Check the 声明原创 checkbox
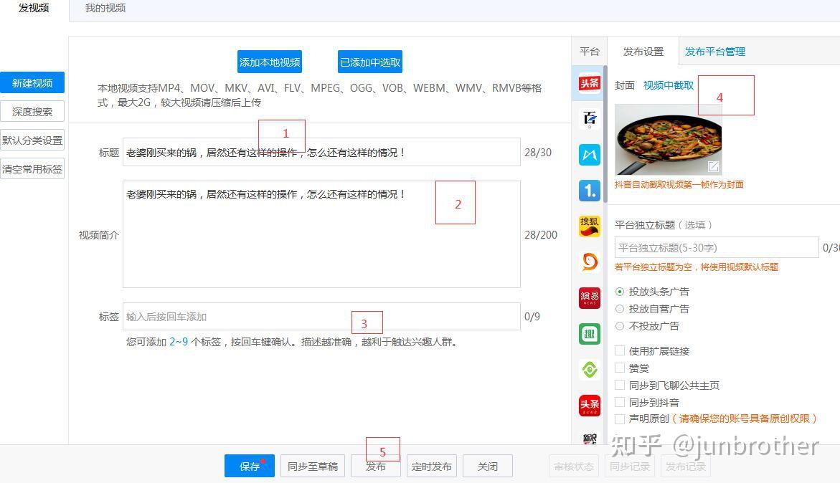The image size is (840, 483). click(620, 419)
